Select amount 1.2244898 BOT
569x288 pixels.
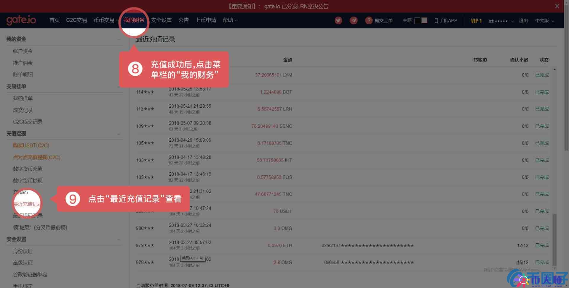[276, 92]
